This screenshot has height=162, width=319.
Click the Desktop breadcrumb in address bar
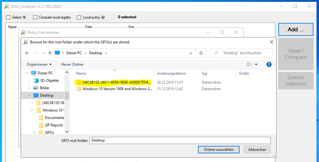coord(96,53)
